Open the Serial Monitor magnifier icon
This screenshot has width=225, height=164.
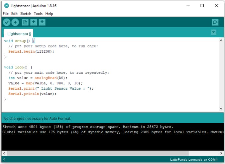tap(215, 22)
